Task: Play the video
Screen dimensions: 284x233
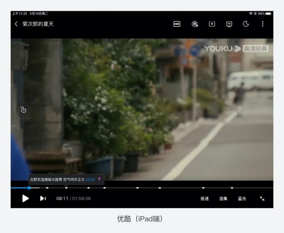Action: pyautogui.click(x=26, y=198)
